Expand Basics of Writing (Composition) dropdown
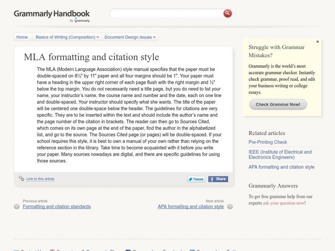The image size is (335, 251). pyautogui.click(x=67, y=37)
